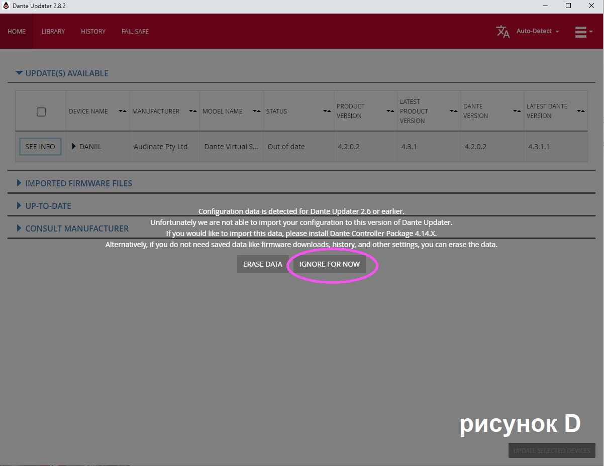Expand the Consult Manufacturer section
The image size is (604, 466).
(19, 228)
